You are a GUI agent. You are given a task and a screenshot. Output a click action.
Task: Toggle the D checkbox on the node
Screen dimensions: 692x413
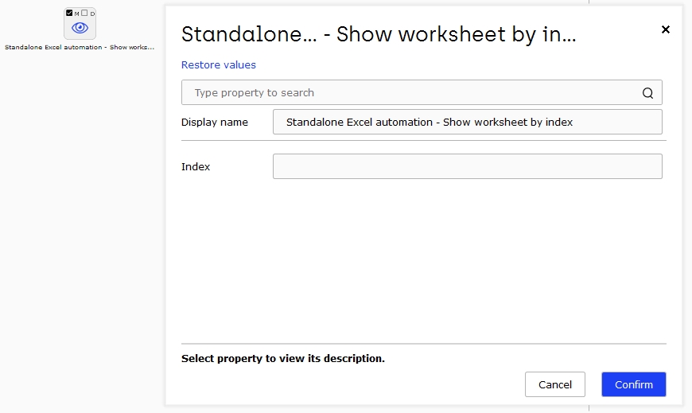[x=85, y=13]
